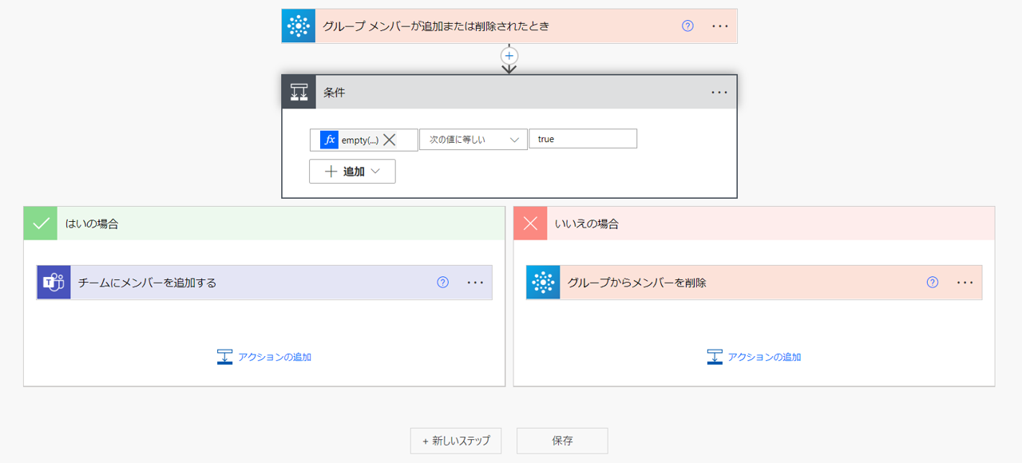
Task: Expand the 追加 dropdown in the condition
Action: 352,171
